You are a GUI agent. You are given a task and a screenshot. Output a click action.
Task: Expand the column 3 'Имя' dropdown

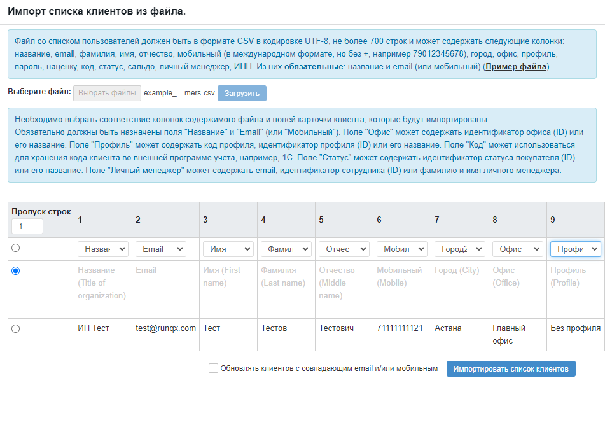click(x=228, y=249)
